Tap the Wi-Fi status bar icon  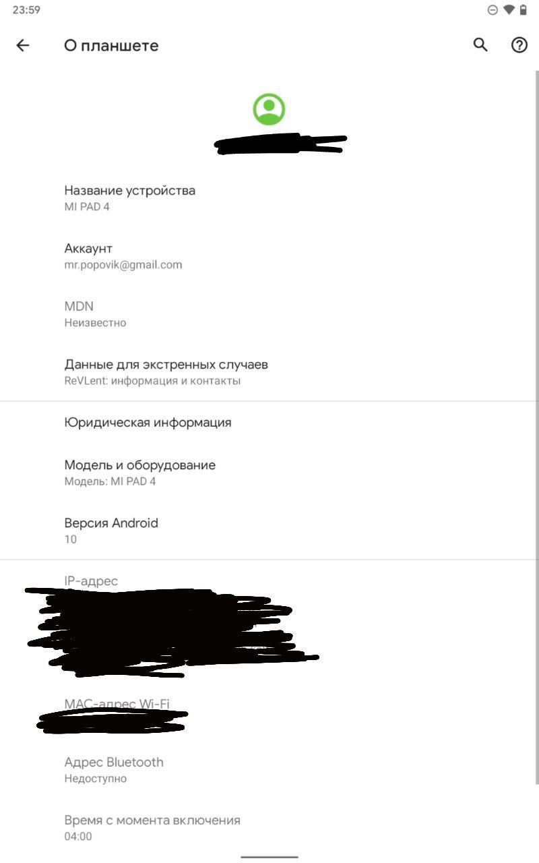pos(509,10)
